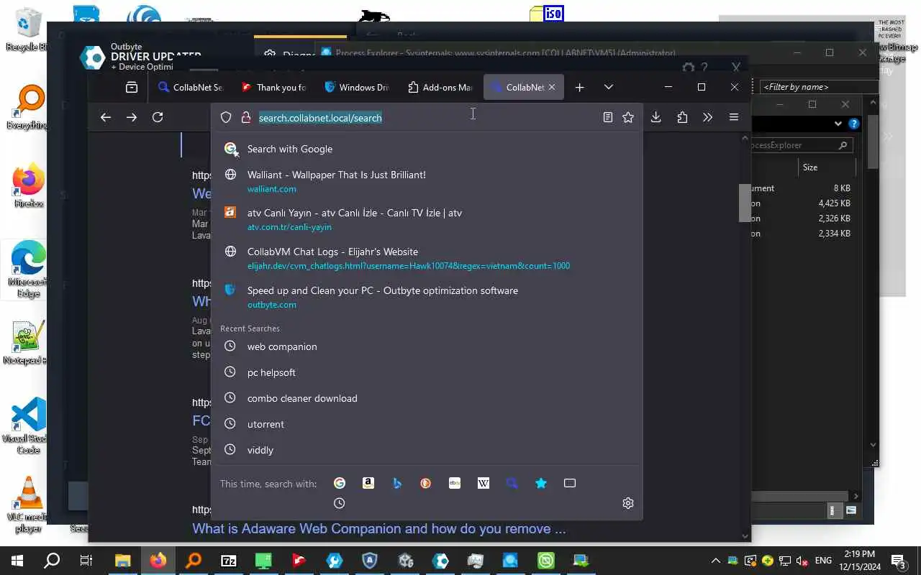The width and height of the screenshot is (921, 575).
Task: View site security padlock info
Action: pyautogui.click(x=245, y=117)
